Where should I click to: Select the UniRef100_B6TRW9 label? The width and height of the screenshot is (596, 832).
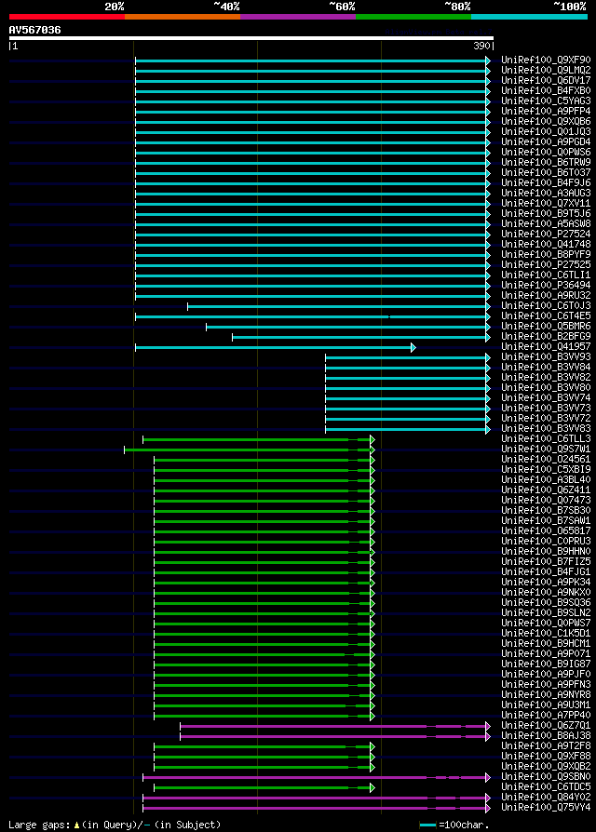click(x=546, y=162)
